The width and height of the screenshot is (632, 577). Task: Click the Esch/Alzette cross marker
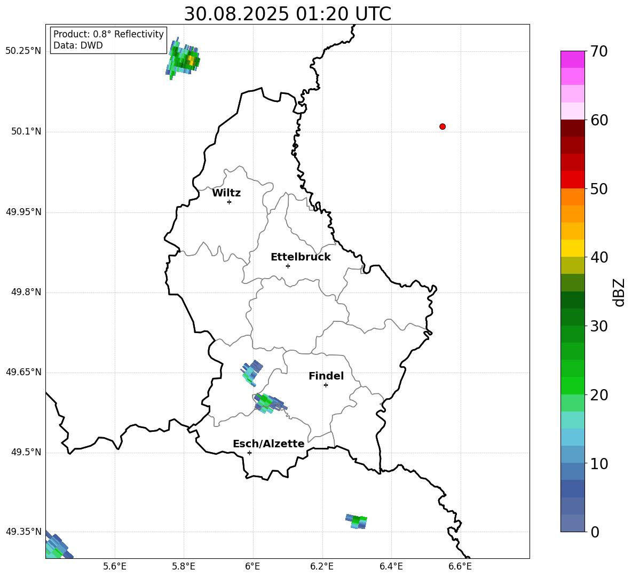tap(249, 453)
